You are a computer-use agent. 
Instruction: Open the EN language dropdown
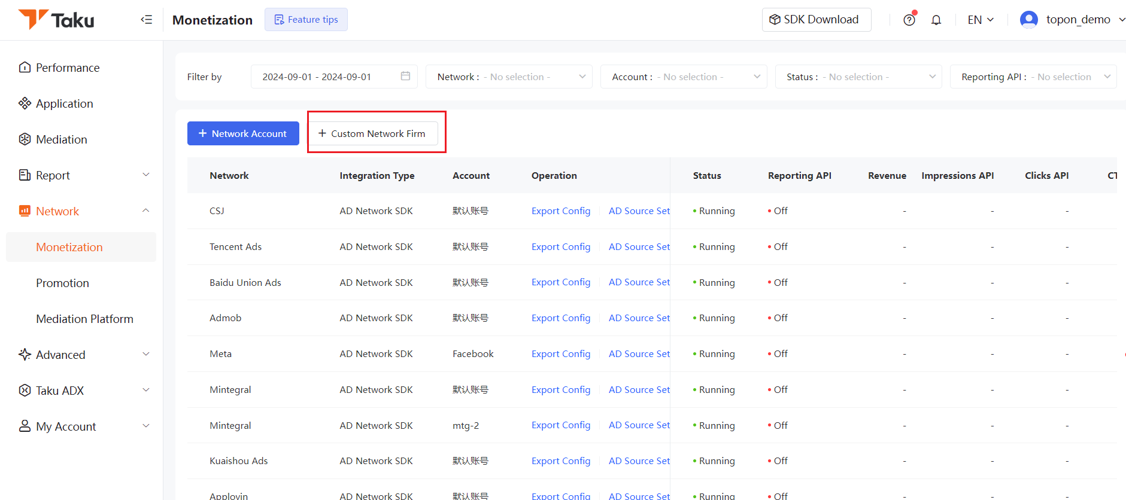tap(981, 20)
